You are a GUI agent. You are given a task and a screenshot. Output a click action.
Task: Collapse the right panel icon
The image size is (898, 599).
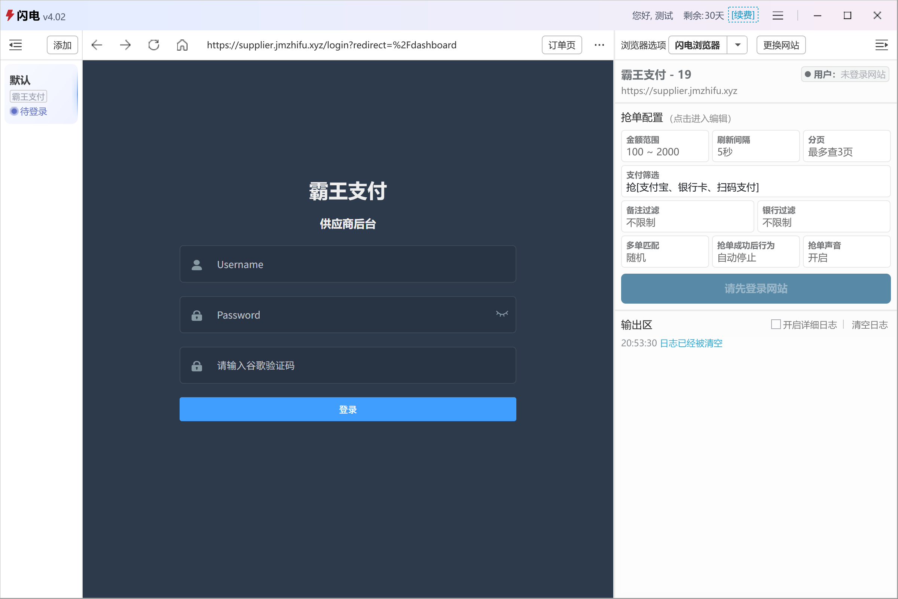881,45
